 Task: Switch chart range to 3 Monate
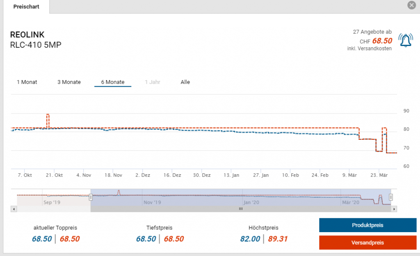tap(69, 82)
